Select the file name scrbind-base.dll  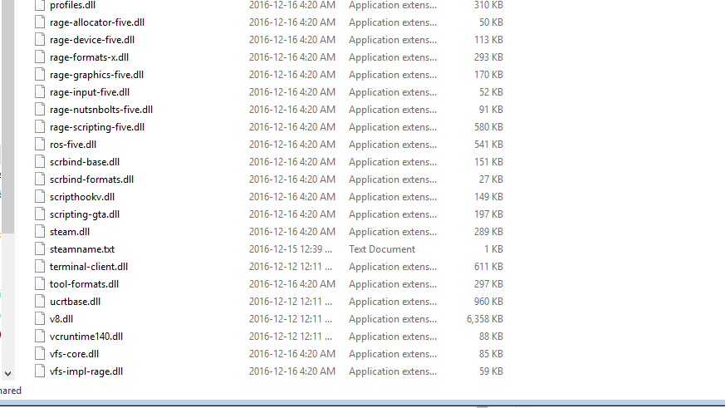pos(85,162)
